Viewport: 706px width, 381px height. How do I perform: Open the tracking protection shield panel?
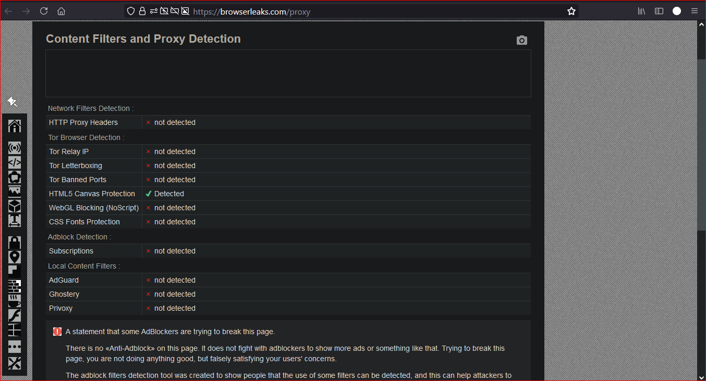131,11
